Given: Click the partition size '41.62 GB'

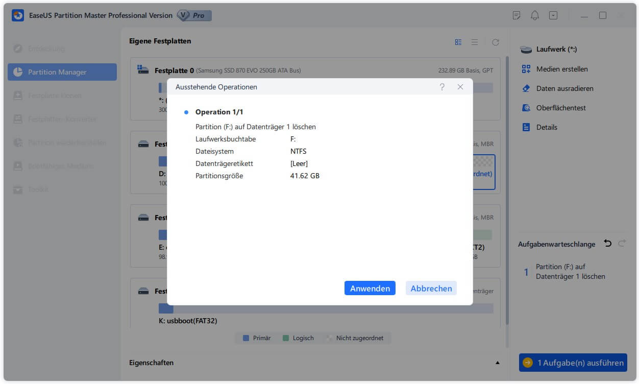Looking at the screenshot, I should tap(305, 176).
